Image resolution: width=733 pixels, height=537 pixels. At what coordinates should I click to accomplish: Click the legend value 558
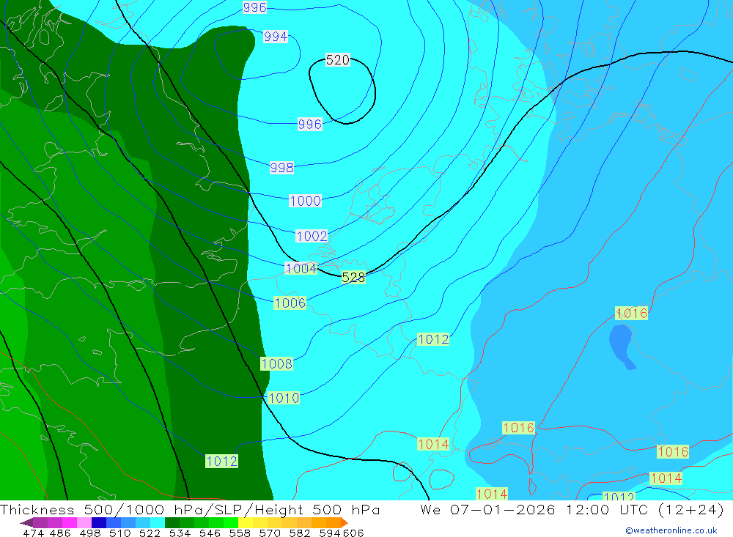240,533
